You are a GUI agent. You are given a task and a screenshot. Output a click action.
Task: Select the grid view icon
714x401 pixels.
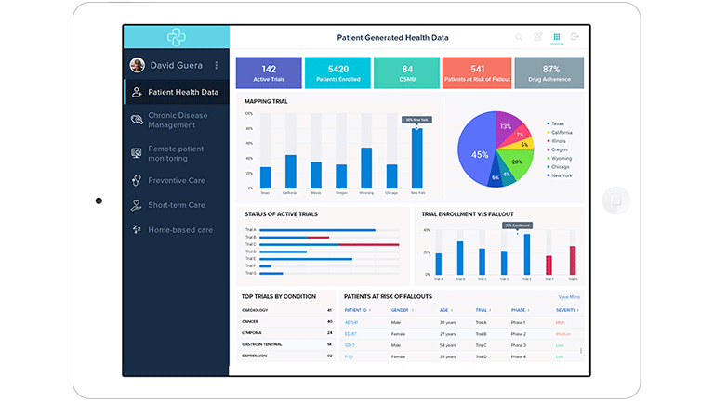point(557,37)
